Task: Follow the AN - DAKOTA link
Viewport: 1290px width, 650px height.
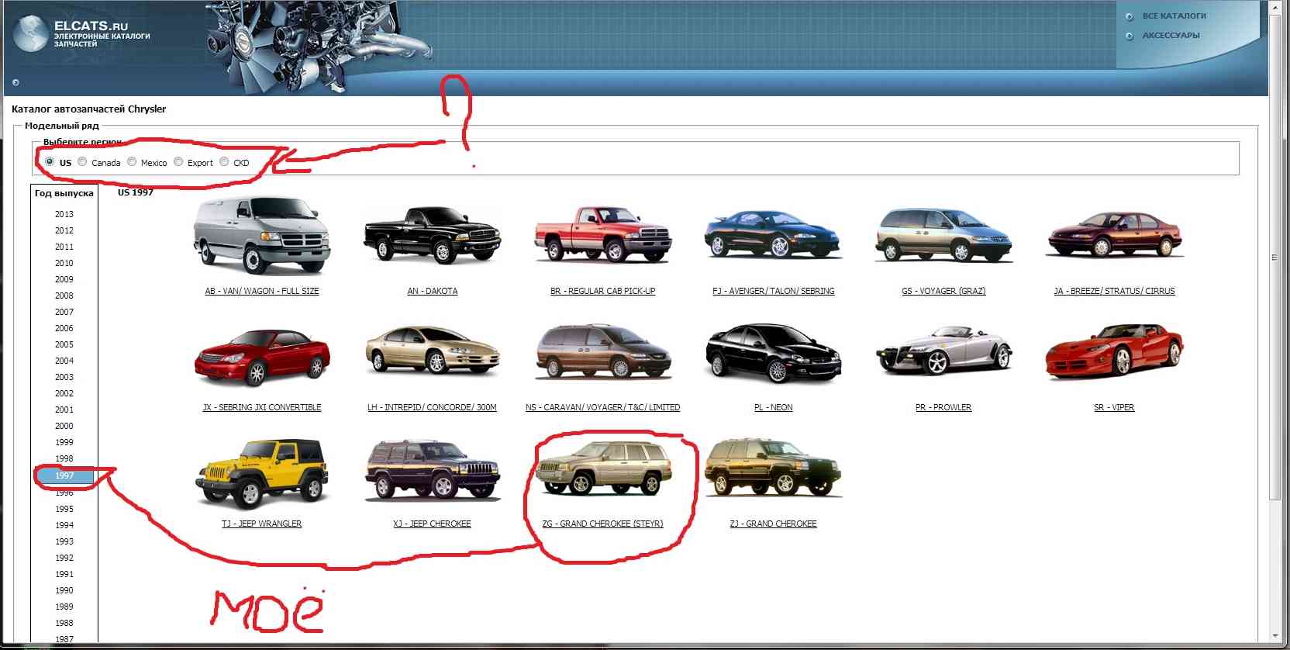Action: [433, 292]
